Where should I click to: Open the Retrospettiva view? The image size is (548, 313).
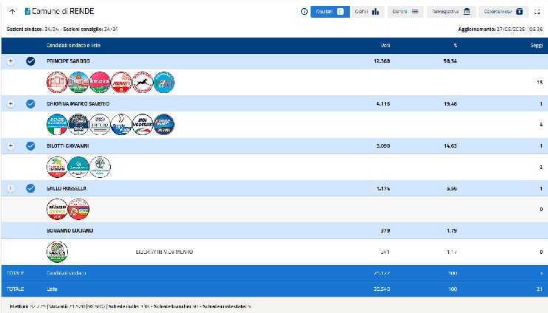pos(451,12)
